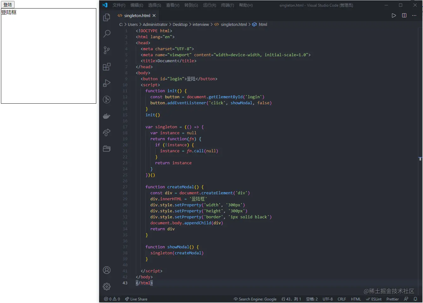
Task: Click line number 17 in the gutter
Action: click(x=125, y=127)
